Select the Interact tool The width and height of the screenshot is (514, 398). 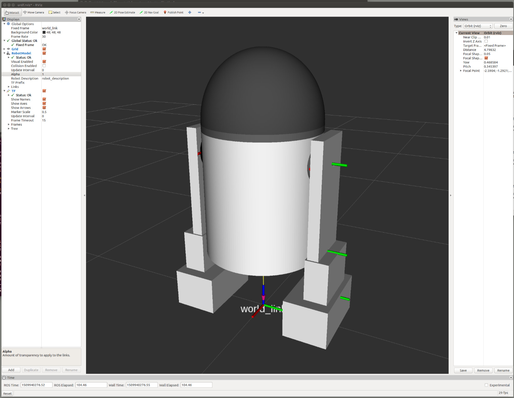pyautogui.click(x=12, y=13)
